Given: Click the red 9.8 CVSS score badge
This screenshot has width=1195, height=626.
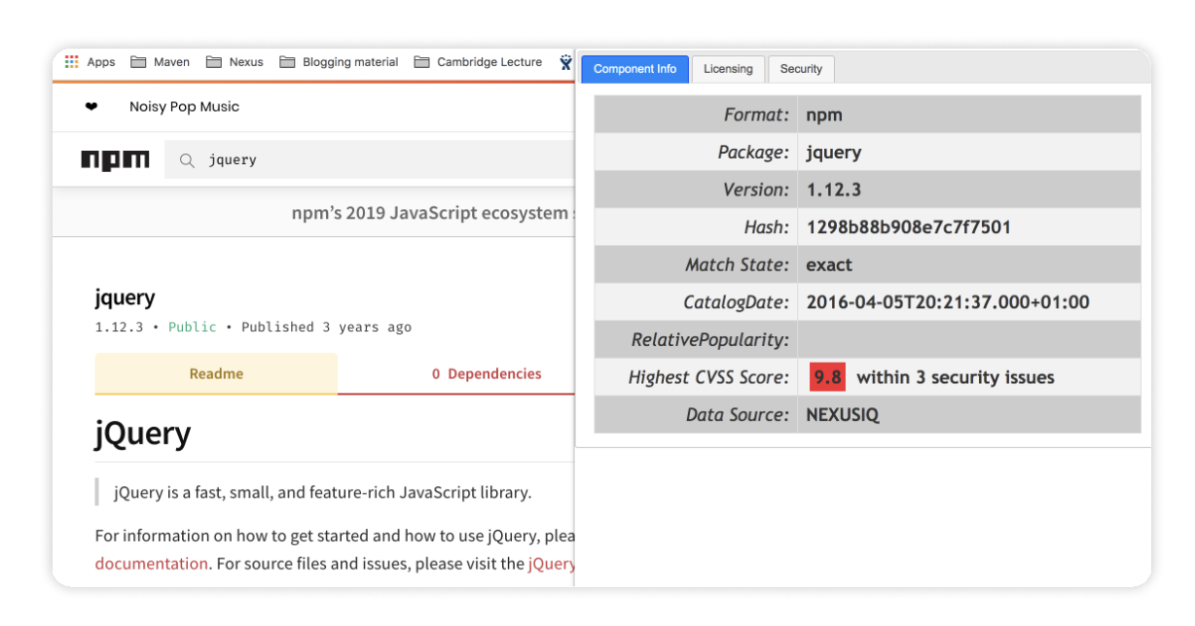Looking at the screenshot, I should (827, 377).
